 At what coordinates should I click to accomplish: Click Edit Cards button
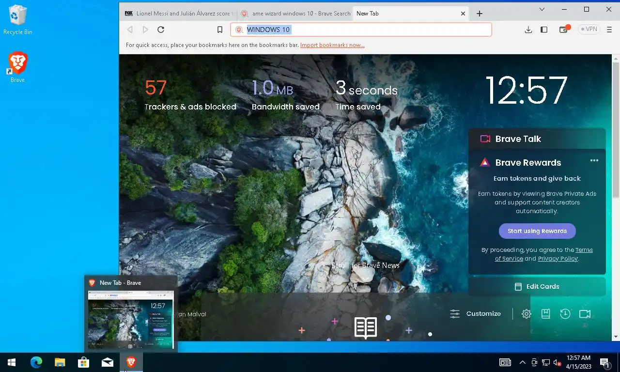click(537, 286)
